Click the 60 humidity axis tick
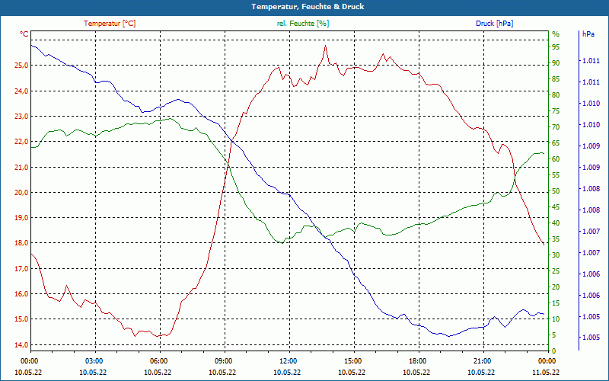 pos(556,159)
